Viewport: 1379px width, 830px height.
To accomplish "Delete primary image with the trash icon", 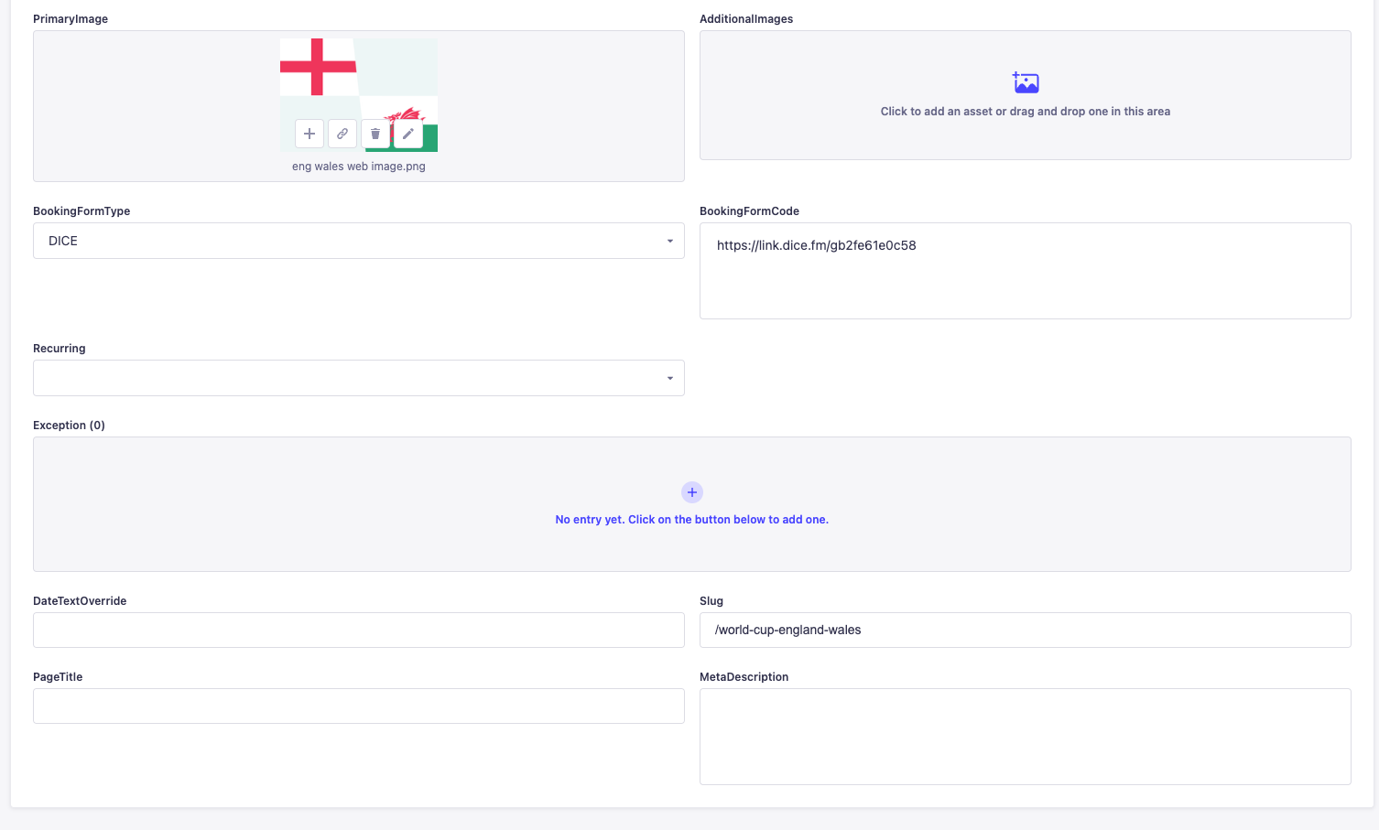I will tap(375, 134).
